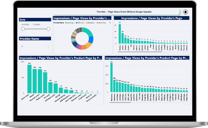Select the bar valued 20 in Provider's Page chart
The width and height of the screenshot is (208, 128).
[125, 41]
